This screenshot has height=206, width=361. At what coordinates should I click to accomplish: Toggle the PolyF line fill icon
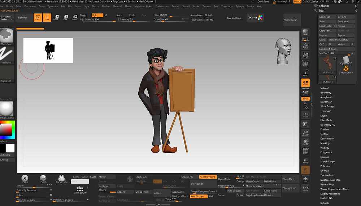(305, 151)
